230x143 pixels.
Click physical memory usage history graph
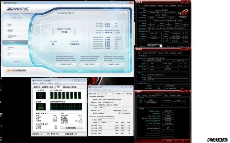click(66, 107)
